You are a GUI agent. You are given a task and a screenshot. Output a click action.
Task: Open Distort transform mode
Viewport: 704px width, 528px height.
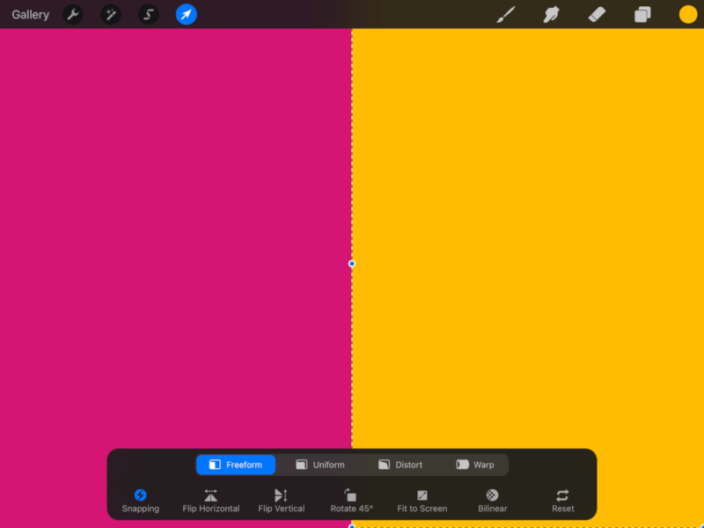click(400, 465)
